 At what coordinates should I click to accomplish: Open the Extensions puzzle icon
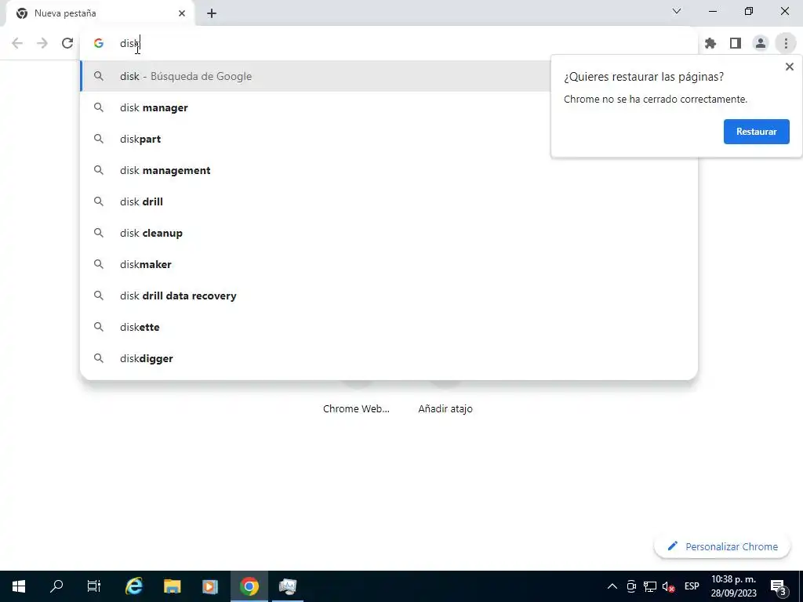tap(710, 44)
